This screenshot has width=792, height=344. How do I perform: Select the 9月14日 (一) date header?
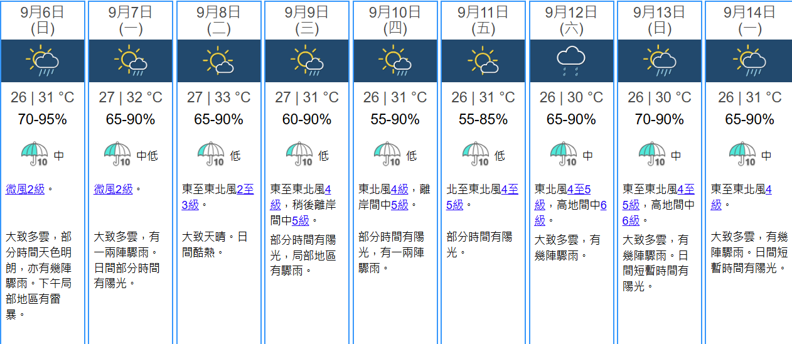pos(749,19)
